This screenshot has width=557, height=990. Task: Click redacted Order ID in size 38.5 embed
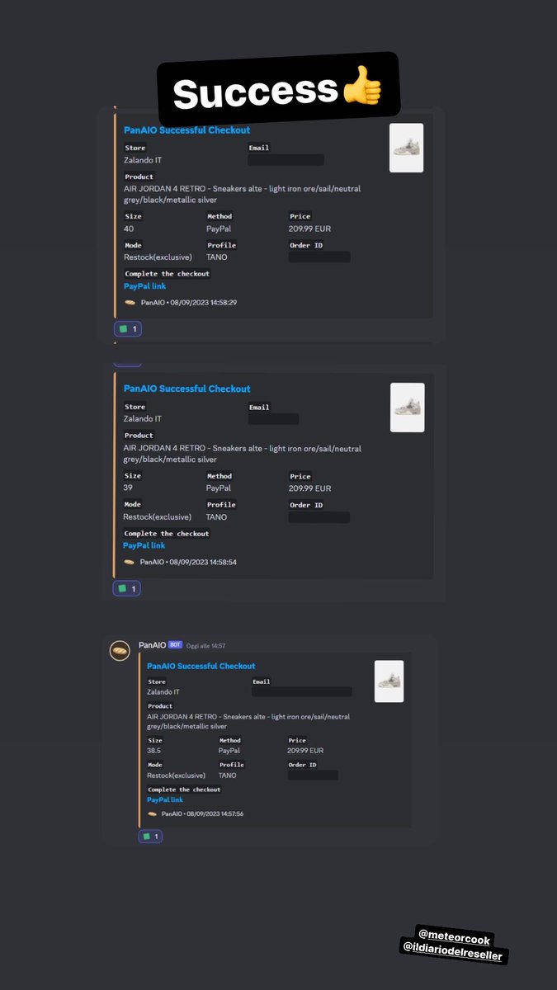coord(313,775)
